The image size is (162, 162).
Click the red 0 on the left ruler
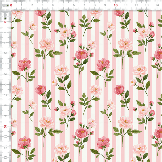pyautogui.click(x=5, y=22)
